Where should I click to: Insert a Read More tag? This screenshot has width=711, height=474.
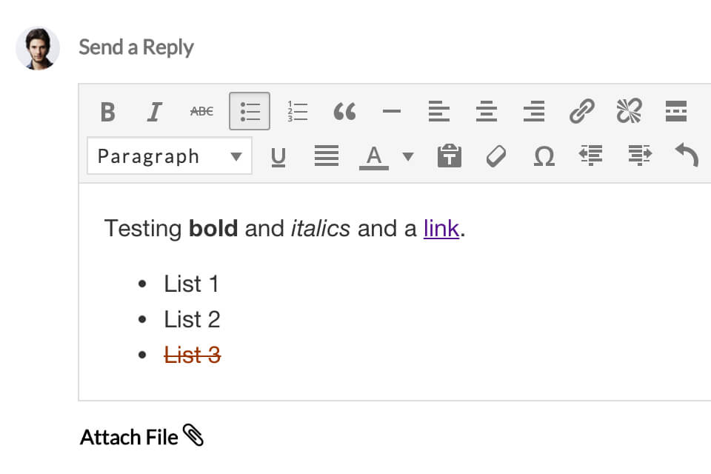675,112
